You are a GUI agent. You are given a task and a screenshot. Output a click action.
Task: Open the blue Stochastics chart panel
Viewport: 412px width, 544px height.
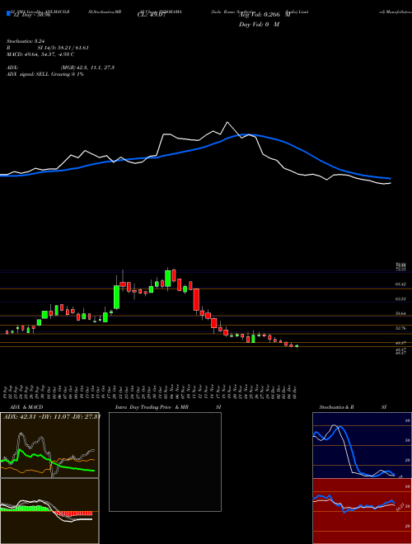(362, 445)
